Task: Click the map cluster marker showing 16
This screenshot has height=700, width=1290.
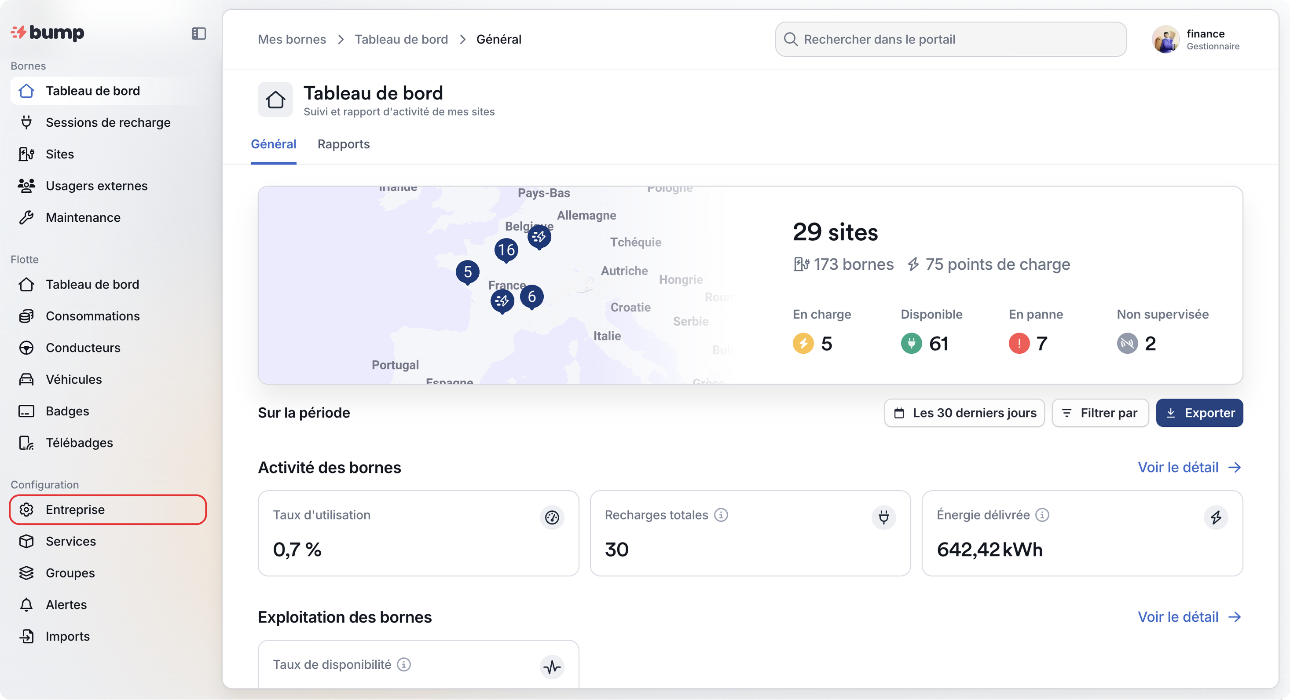Action: coord(506,249)
